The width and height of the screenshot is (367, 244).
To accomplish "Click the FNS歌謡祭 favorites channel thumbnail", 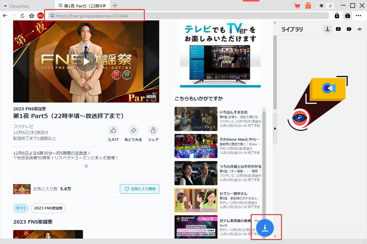I will [22, 189].
